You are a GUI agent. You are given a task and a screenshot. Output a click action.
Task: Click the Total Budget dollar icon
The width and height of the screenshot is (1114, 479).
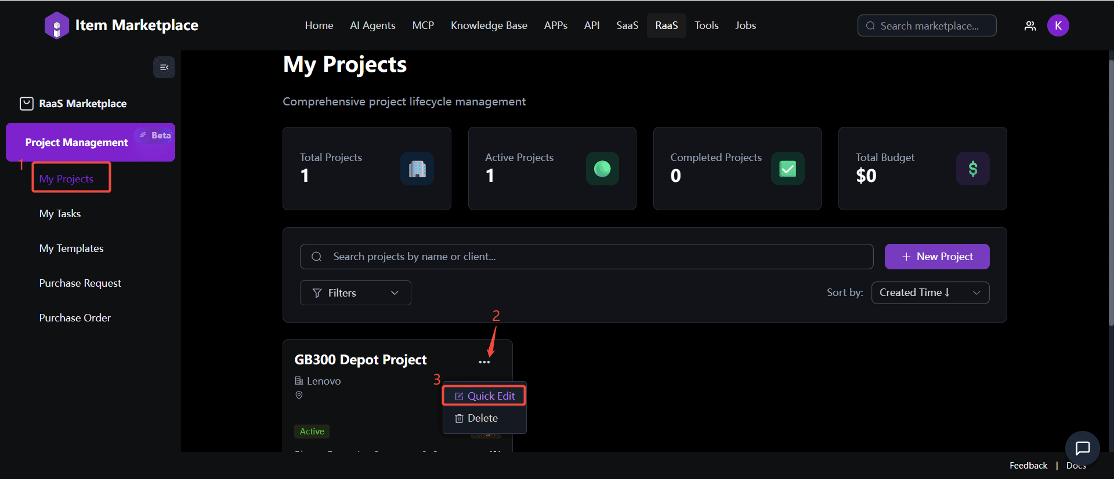pyautogui.click(x=972, y=169)
